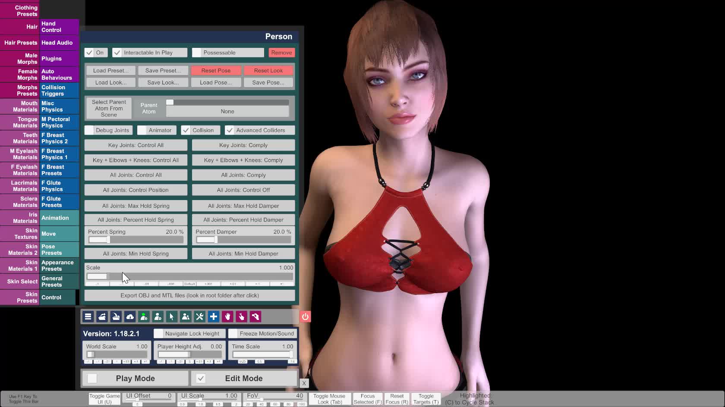725x407 pixels.
Task: Click the Percent Damper slider
Action: pos(243,240)
